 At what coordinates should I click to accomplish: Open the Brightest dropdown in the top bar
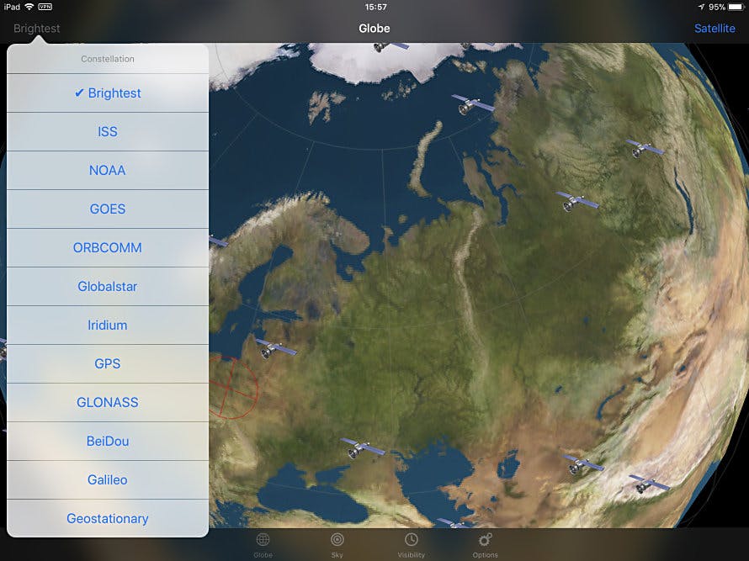point(37,29)
